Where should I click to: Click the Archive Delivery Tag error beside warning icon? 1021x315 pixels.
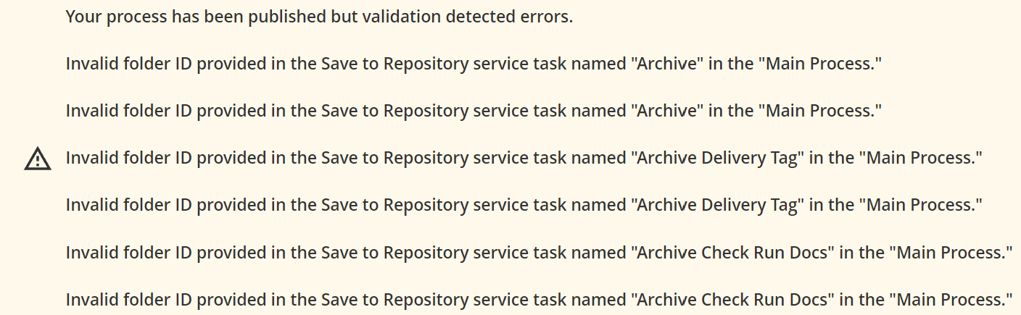(x=524, y=158)
